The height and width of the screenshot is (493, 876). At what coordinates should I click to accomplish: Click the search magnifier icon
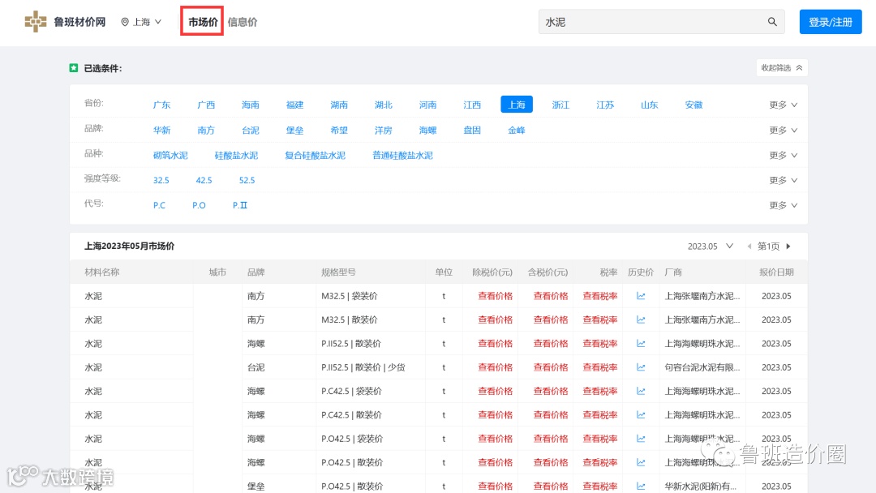pos(772,22)
